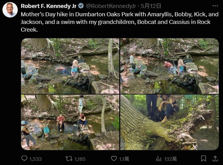The width and height of the screenshot is (223, 165).
Task: Click the share upload icon
Action: pyautogui.click(x=215, y=159)
